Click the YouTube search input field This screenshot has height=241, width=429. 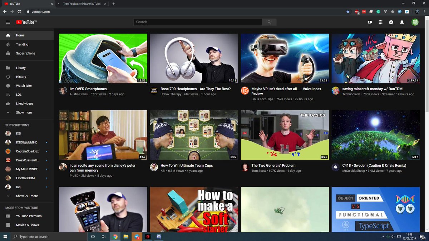coord(198,22)
